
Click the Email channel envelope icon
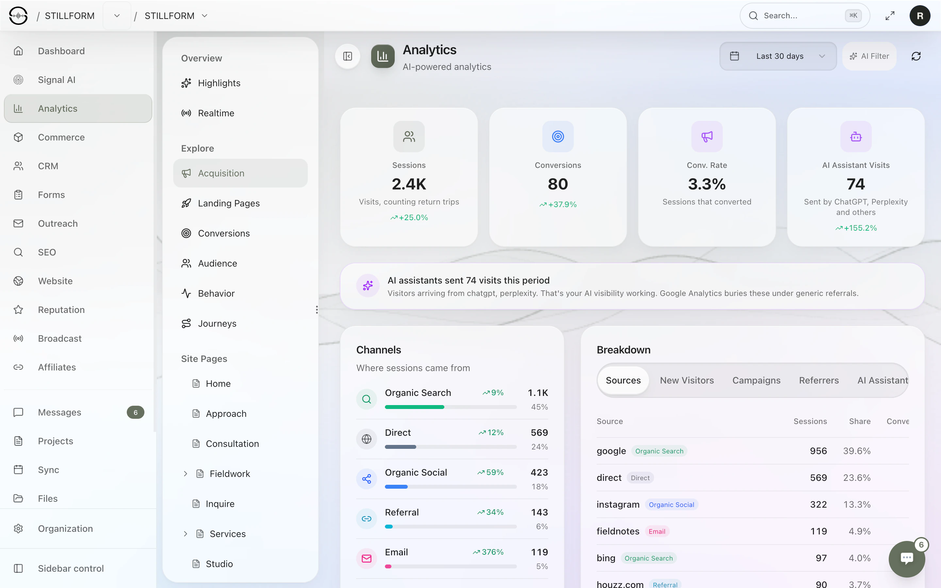[x=366, y=559]
